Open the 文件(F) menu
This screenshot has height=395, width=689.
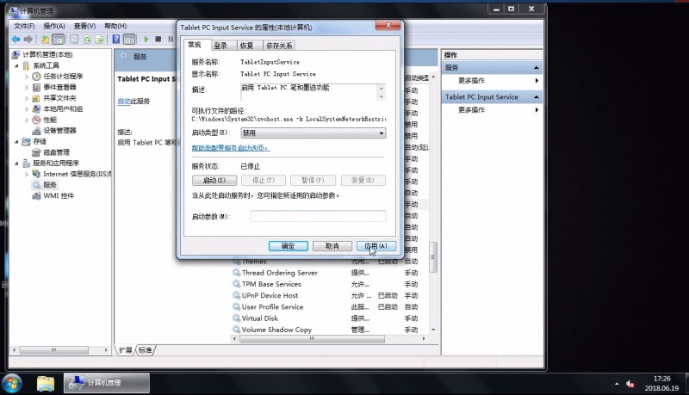[x=24, y=26]
